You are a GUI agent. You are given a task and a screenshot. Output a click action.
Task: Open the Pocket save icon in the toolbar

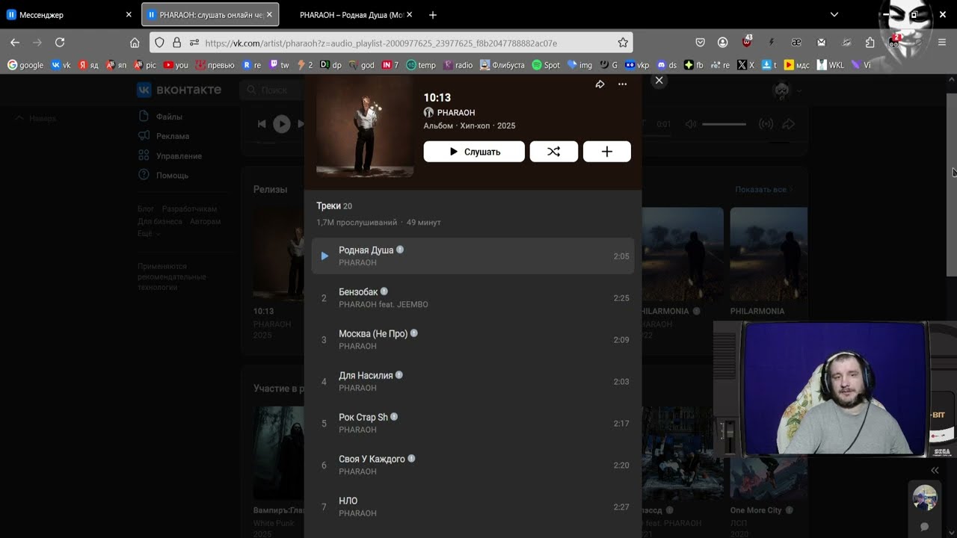pos(701,43)
